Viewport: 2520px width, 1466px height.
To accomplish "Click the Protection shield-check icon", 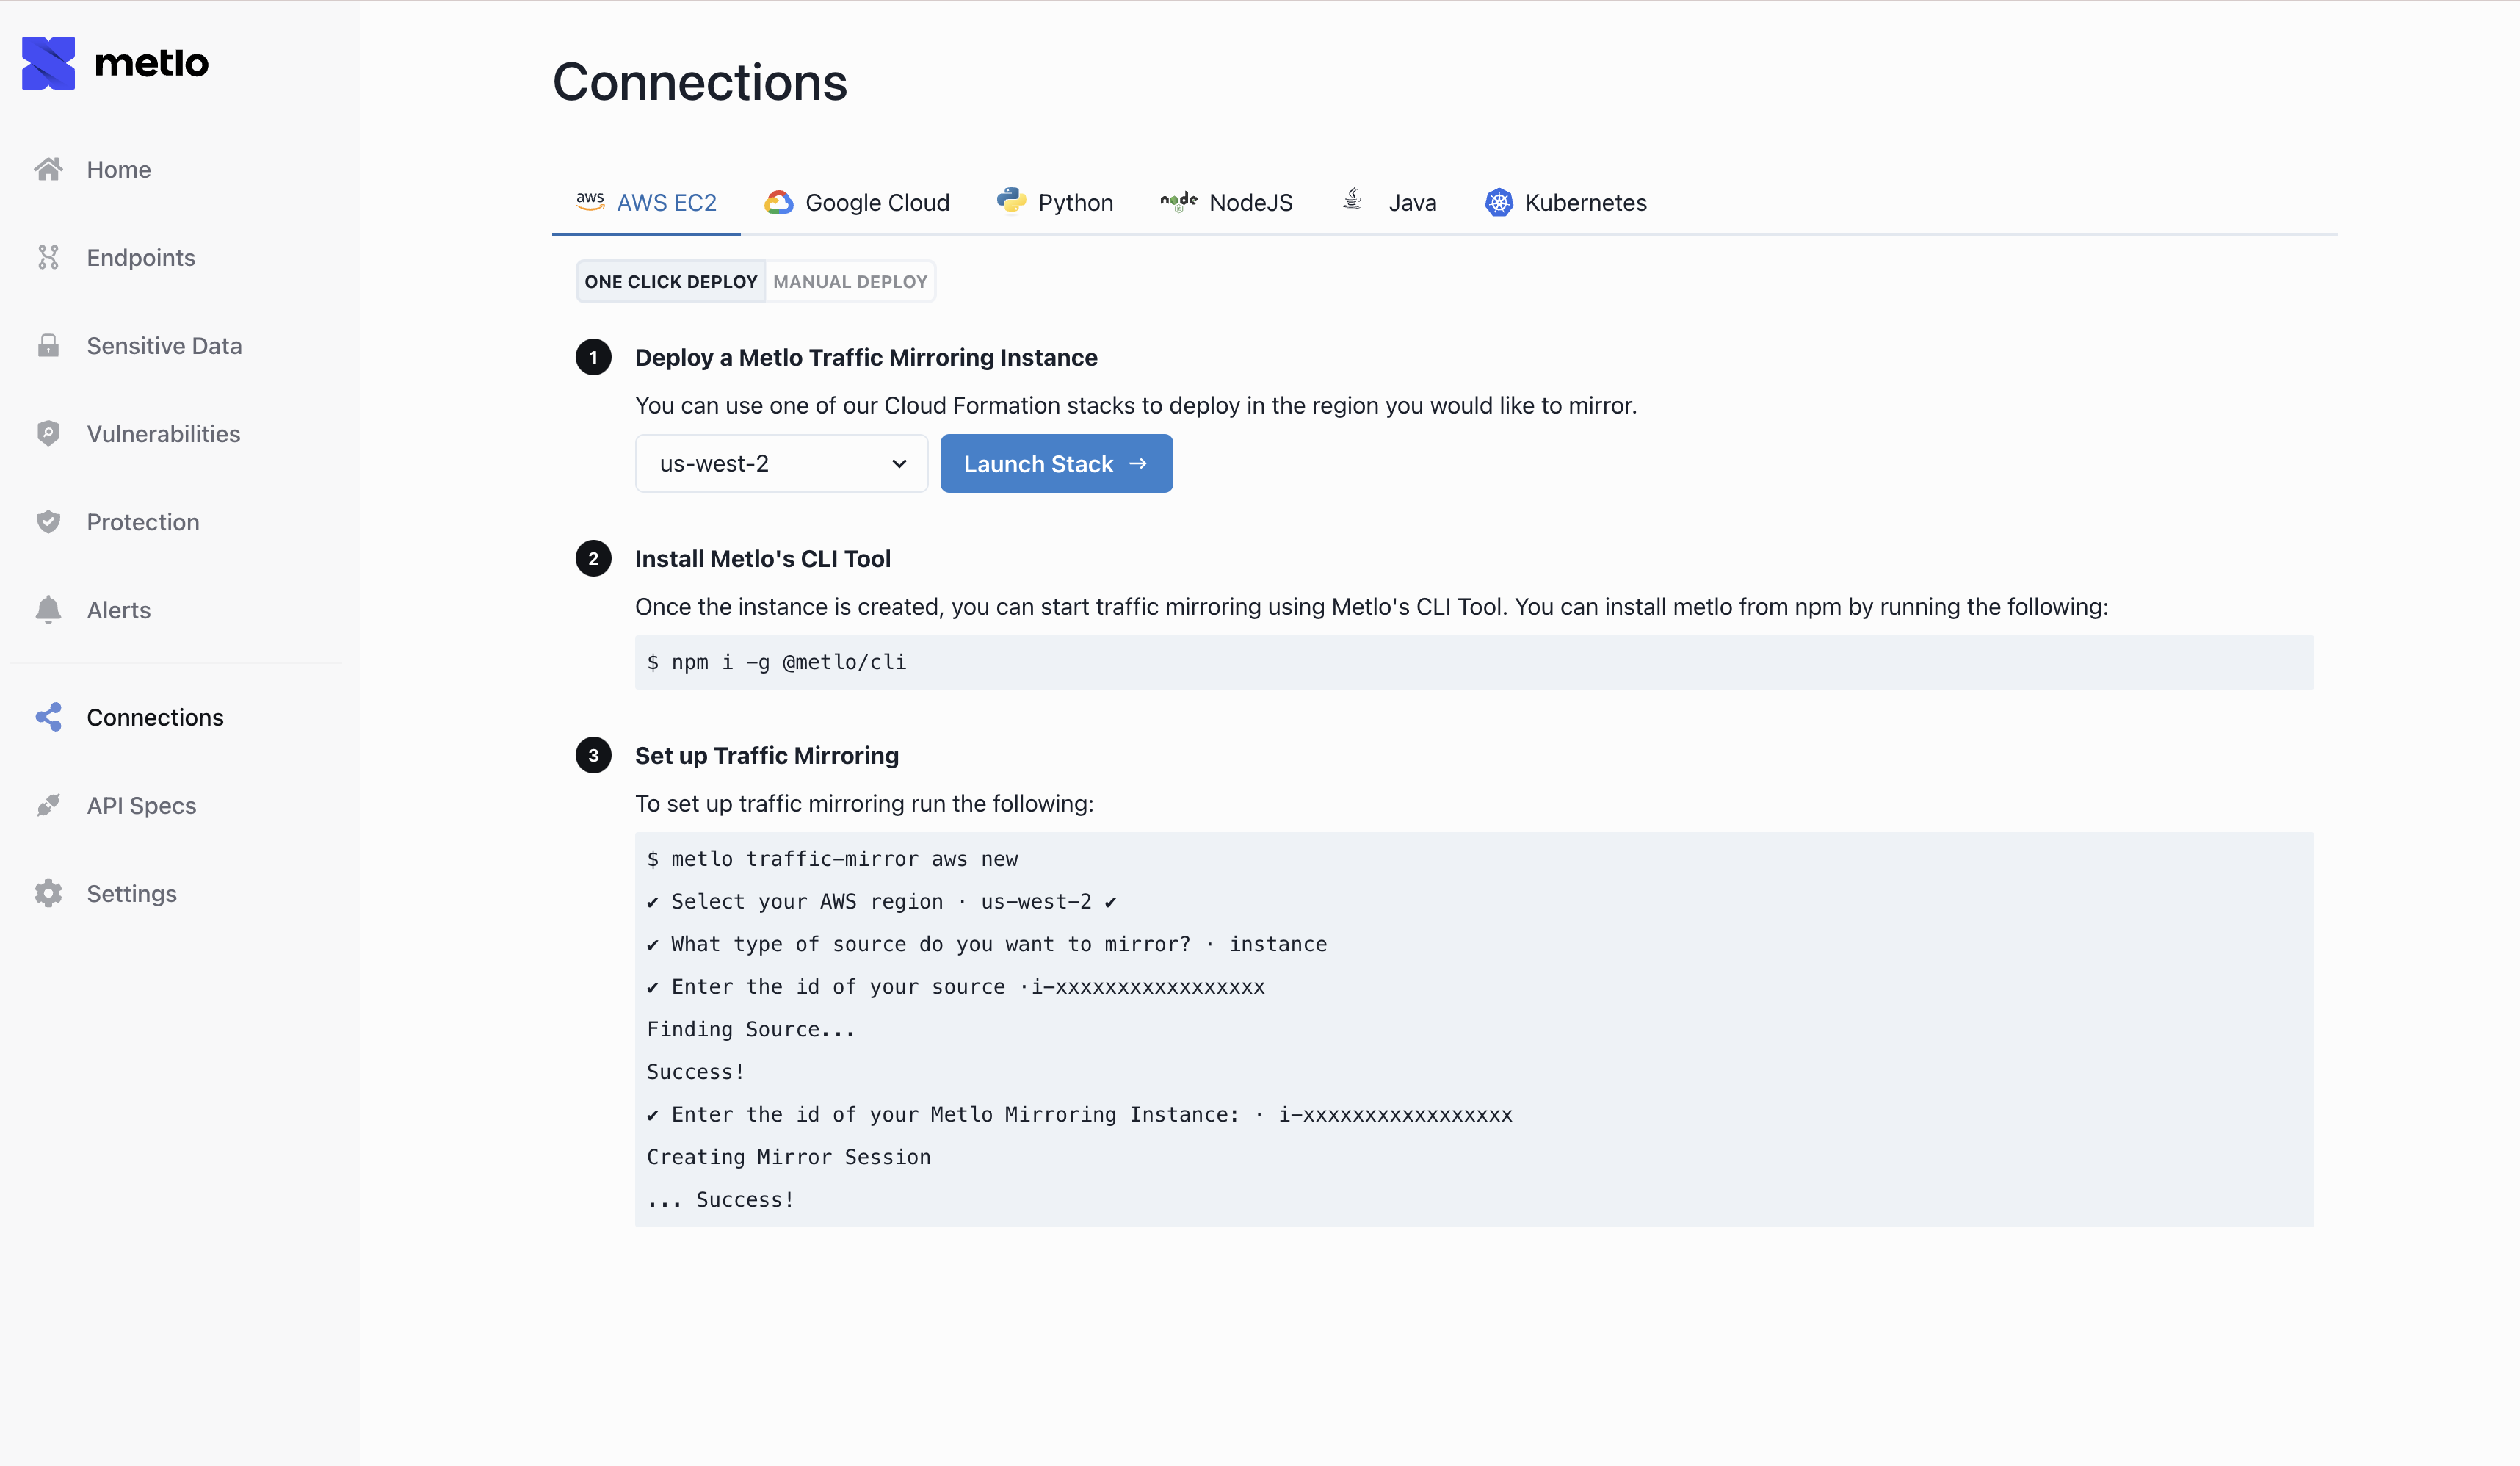I will coord(48,521).
